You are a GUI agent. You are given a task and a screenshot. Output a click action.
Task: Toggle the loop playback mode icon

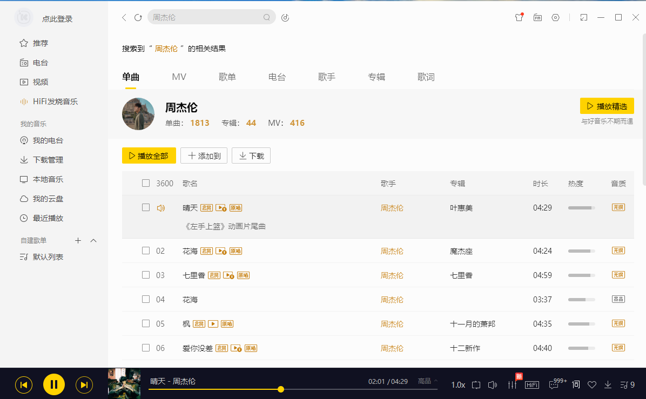476,385
